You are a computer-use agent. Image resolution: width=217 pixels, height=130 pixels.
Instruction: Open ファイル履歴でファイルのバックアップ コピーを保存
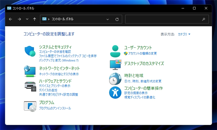tap(68, 56)
